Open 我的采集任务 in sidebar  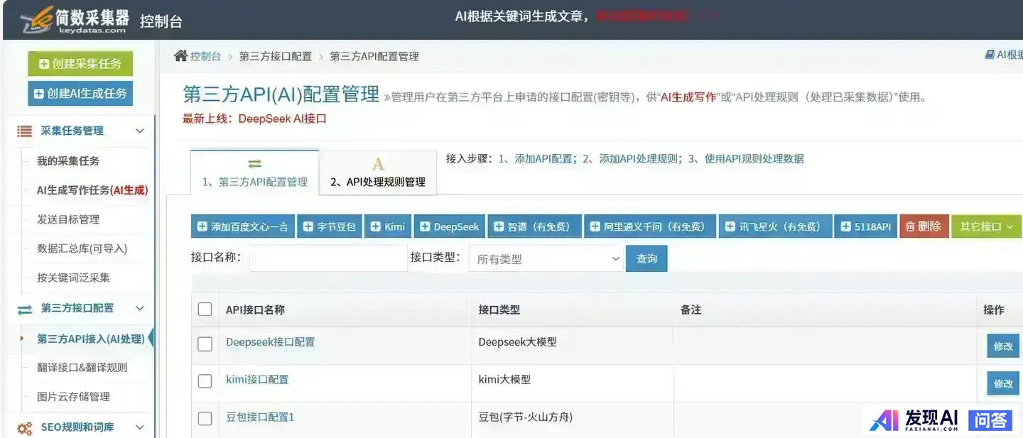(68, 161)
